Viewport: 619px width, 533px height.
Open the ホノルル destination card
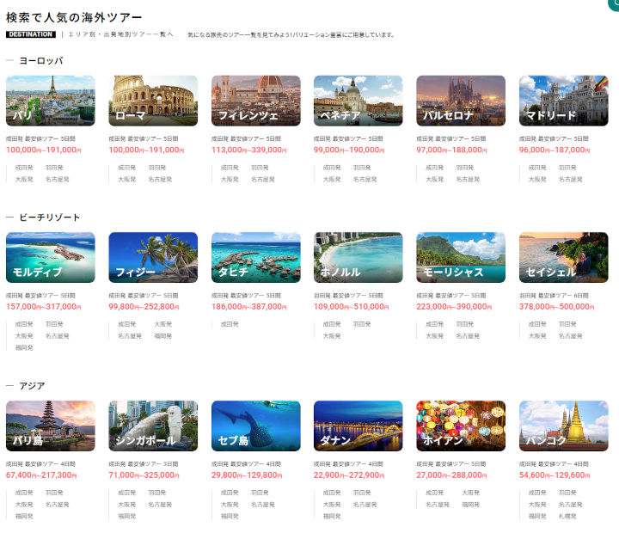(x=358, y=257)
